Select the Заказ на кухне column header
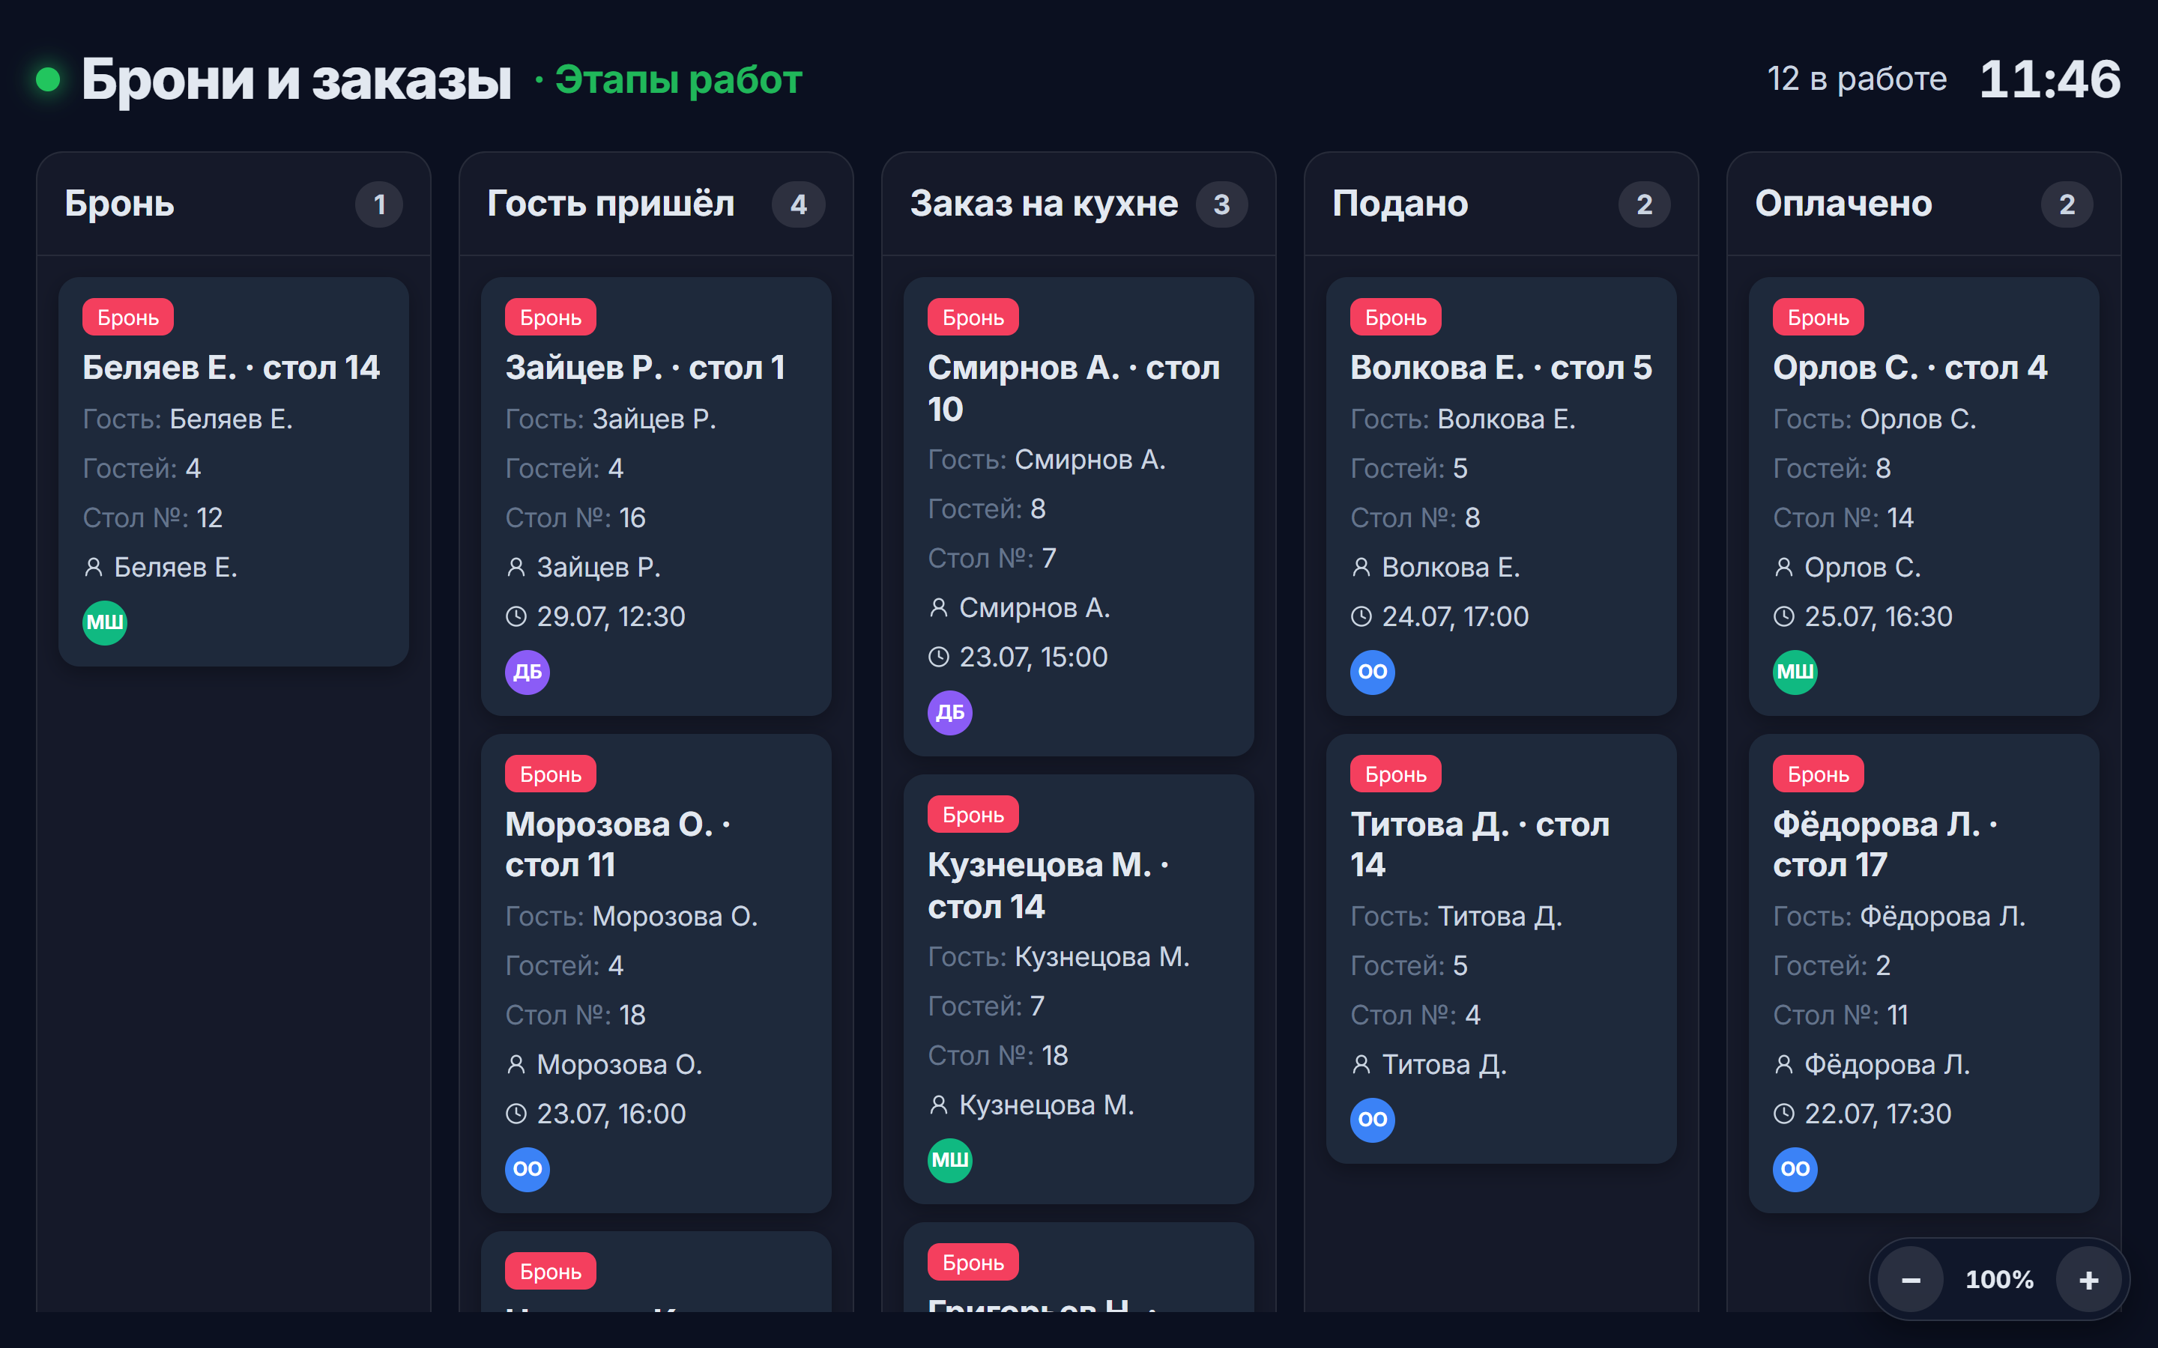The image size is (2158, 1348). coord(1043,204)
